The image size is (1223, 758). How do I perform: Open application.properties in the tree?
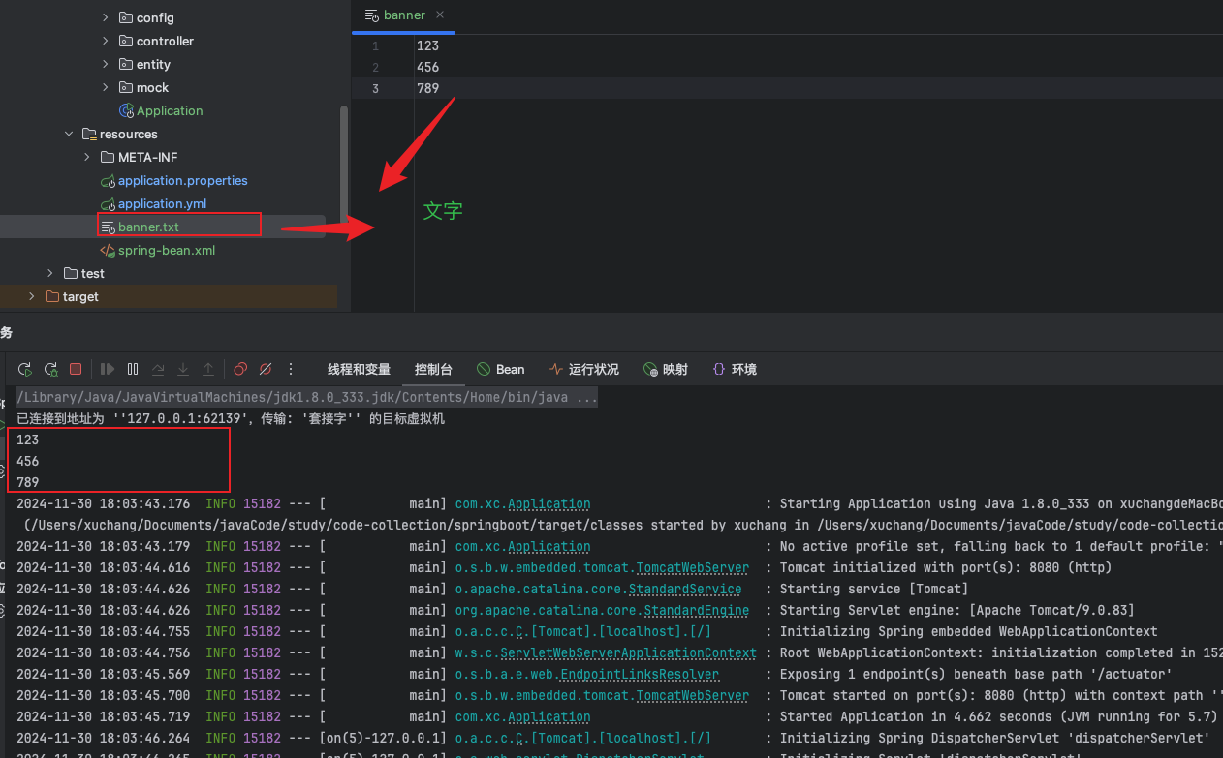pos(182,180)
